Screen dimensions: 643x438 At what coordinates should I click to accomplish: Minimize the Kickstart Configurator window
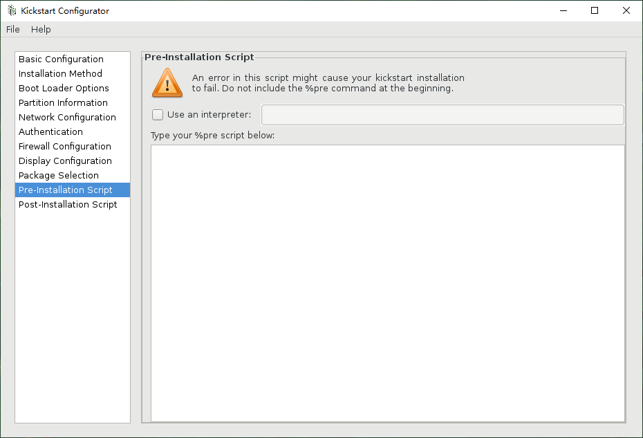563,10
